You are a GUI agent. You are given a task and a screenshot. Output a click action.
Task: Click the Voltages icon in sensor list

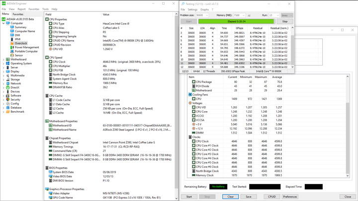(x=190, y=103)
